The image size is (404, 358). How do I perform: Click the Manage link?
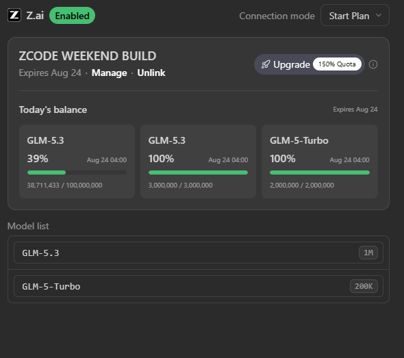[110, 73]
